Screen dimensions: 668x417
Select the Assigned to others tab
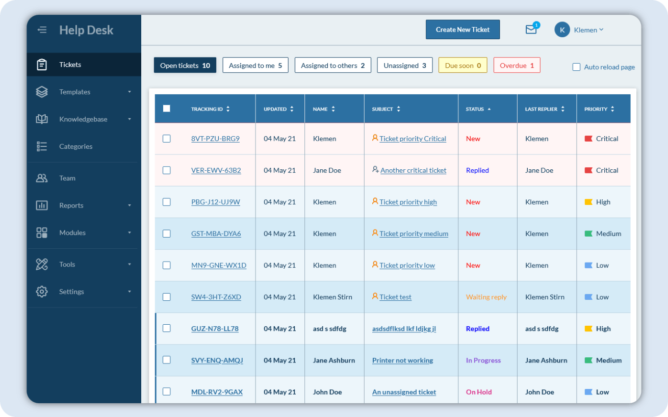coord(333,65)
